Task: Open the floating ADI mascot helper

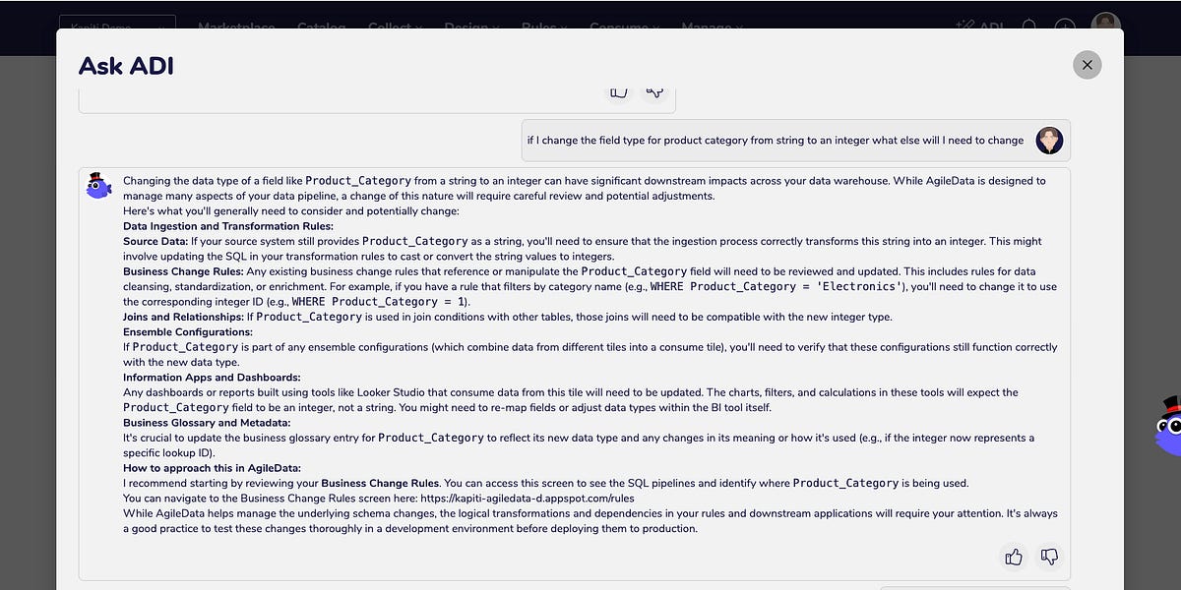Action: [x=1167, y=426]
